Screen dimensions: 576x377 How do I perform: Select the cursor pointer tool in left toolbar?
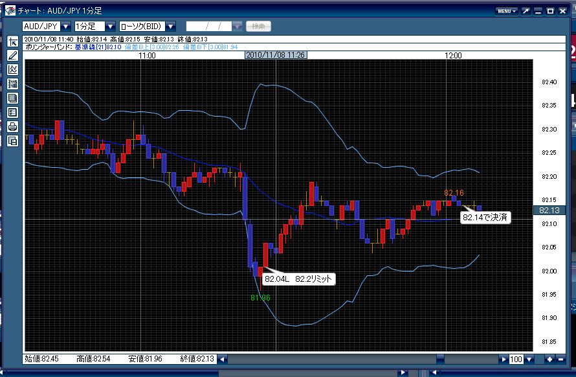tap(12, 41)
